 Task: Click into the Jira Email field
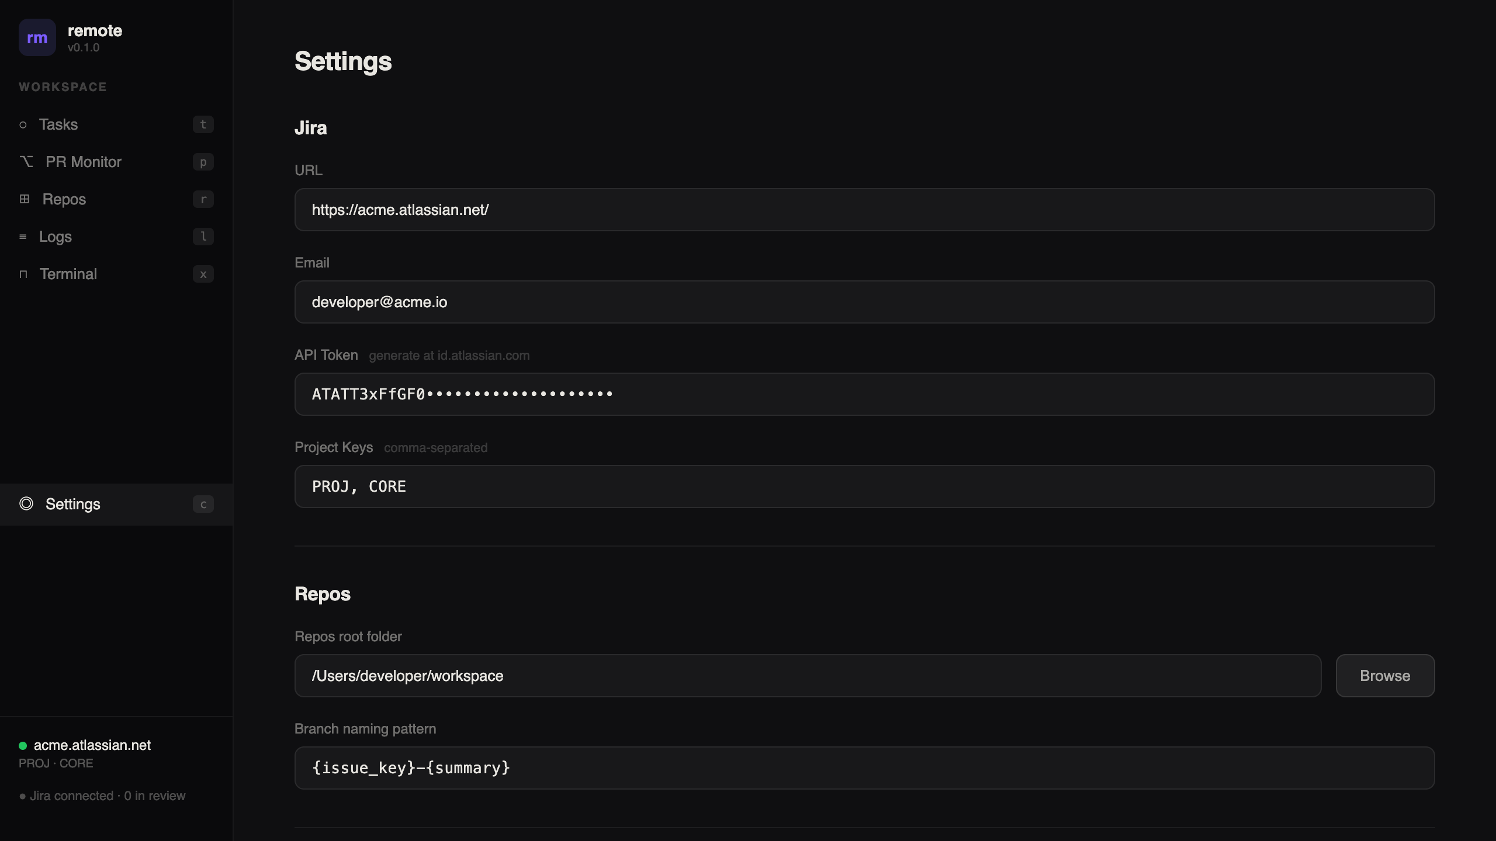(864, 302)
